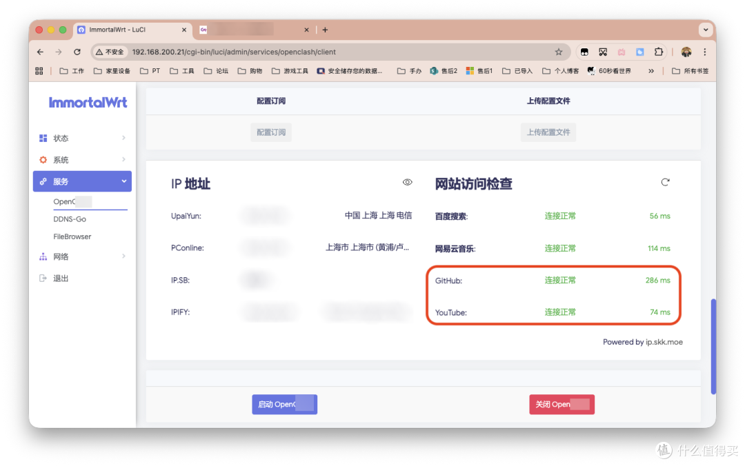Open DDNS-Go service page

(70, 219)
